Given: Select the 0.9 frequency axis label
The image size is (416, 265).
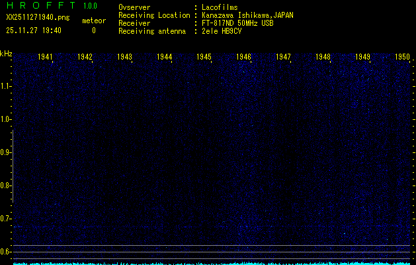Looking at the screenshot, I should point(6,152).
